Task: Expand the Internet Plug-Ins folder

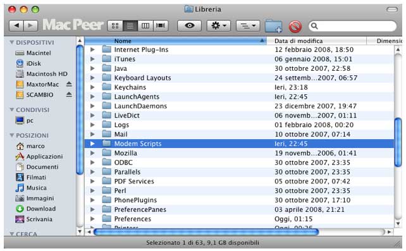Action: 92,50
